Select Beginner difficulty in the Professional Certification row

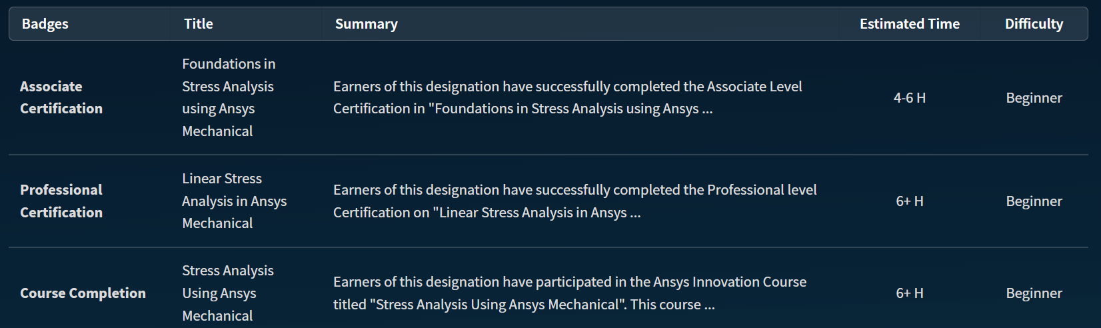pos(1034,201)
